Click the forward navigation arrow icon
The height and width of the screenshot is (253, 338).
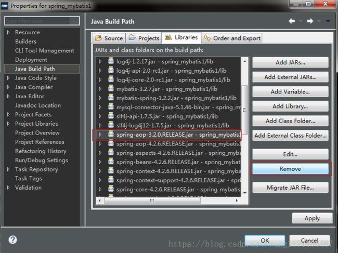click(310, 21)
